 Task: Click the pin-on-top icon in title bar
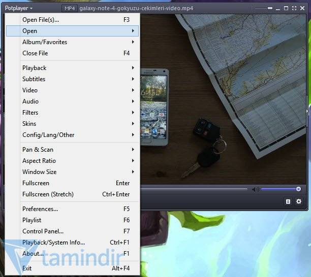click(270, 8)
